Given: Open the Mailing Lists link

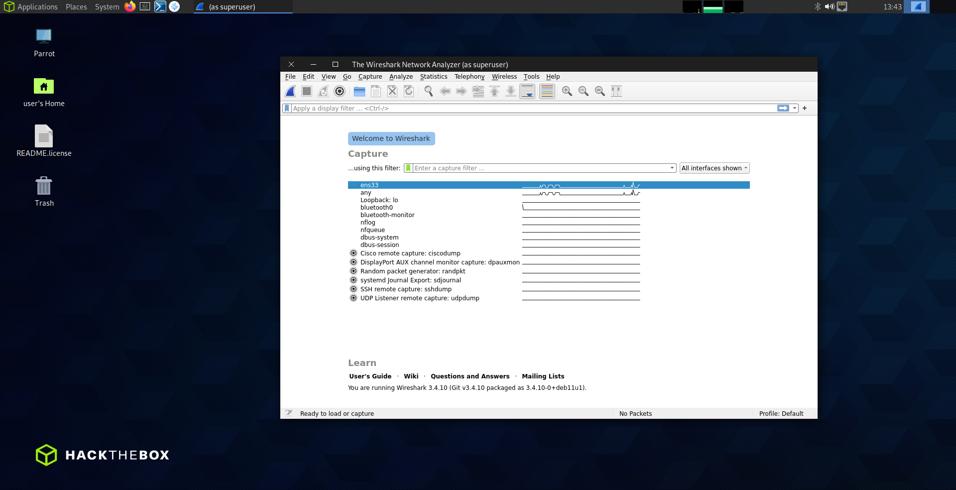Looking at the screenshot, I should [x=543, y=376].
